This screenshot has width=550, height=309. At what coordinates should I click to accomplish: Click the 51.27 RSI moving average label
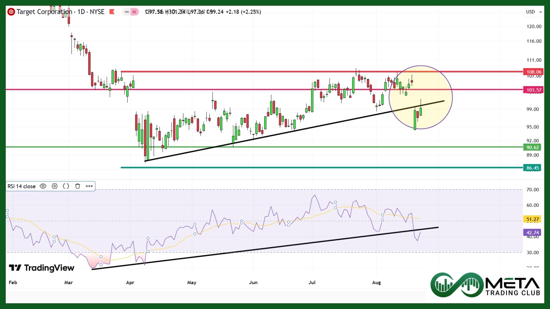pos(533,219)
